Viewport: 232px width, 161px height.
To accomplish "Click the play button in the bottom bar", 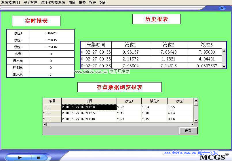I will coord(20,157).
